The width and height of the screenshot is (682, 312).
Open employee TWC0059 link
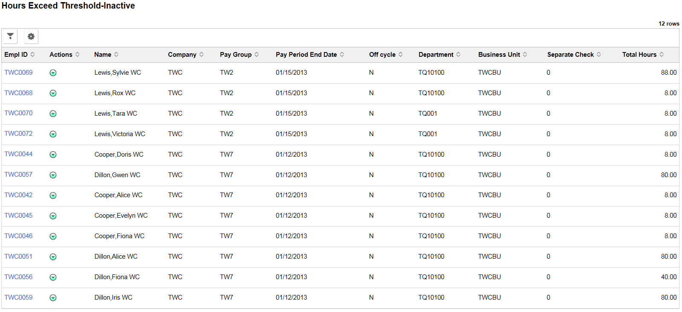pos(18,297)
